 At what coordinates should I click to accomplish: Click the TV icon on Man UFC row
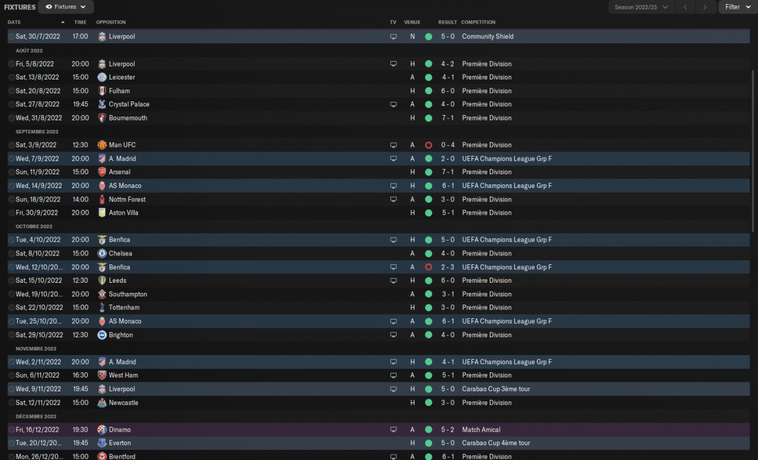393,145
